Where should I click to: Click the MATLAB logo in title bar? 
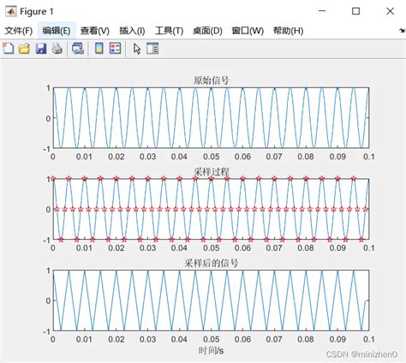(x=11, y=11)
